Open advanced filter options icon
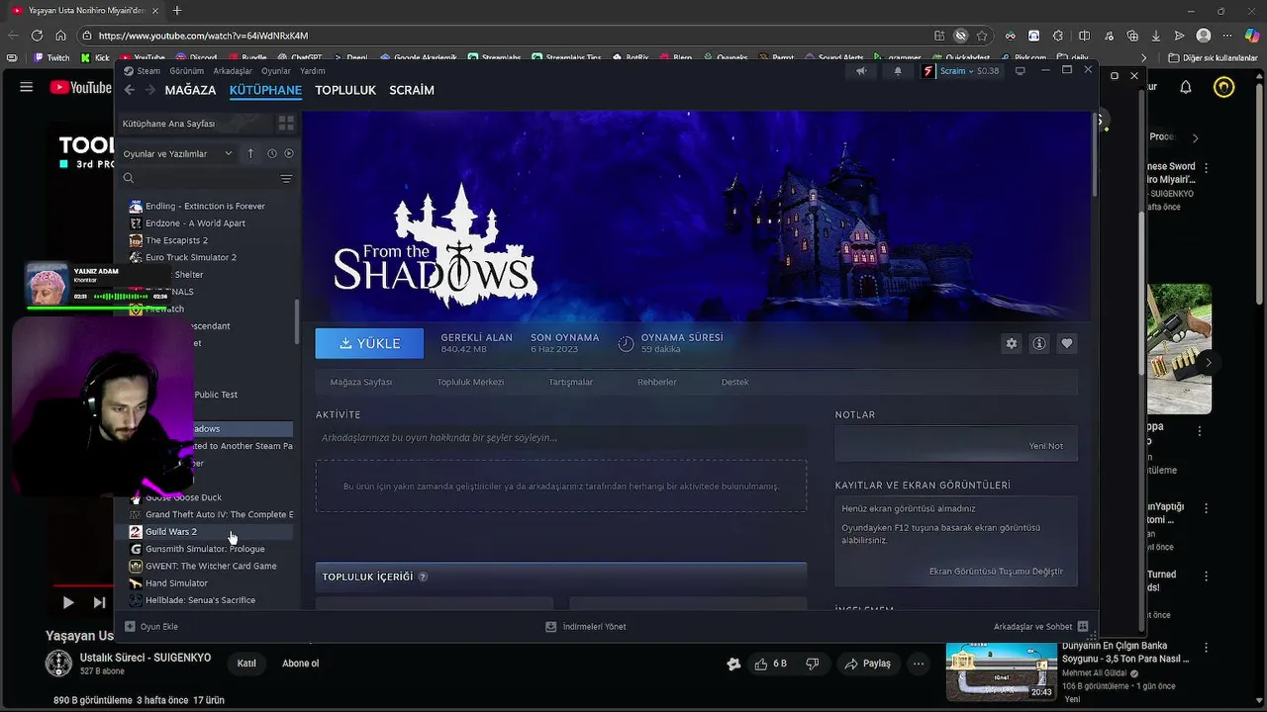The width and height of the screenshot is (1267, 712). [x=286, y=179]
